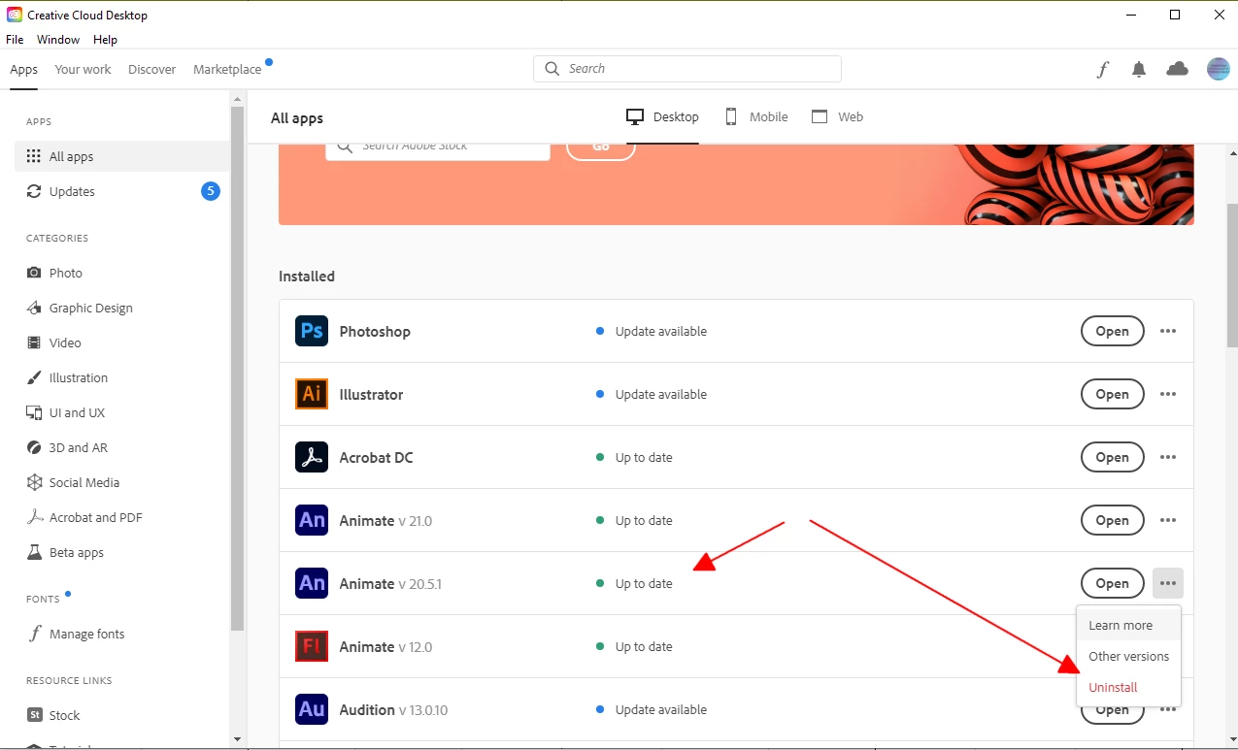The image size is (1238, 750).
Task: Open the fonts icon in top bar
Action: coord(1103,69)
